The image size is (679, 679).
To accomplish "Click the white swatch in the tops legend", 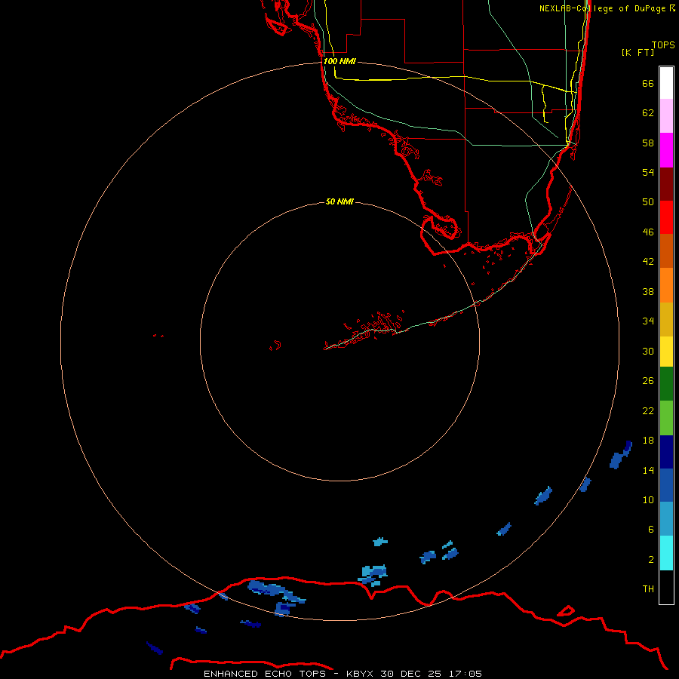I will click(666, 83).
